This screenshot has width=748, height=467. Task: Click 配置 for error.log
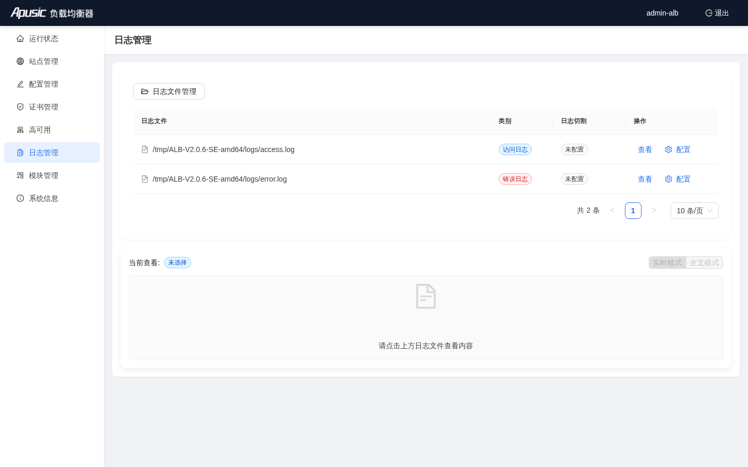[677, 179]
